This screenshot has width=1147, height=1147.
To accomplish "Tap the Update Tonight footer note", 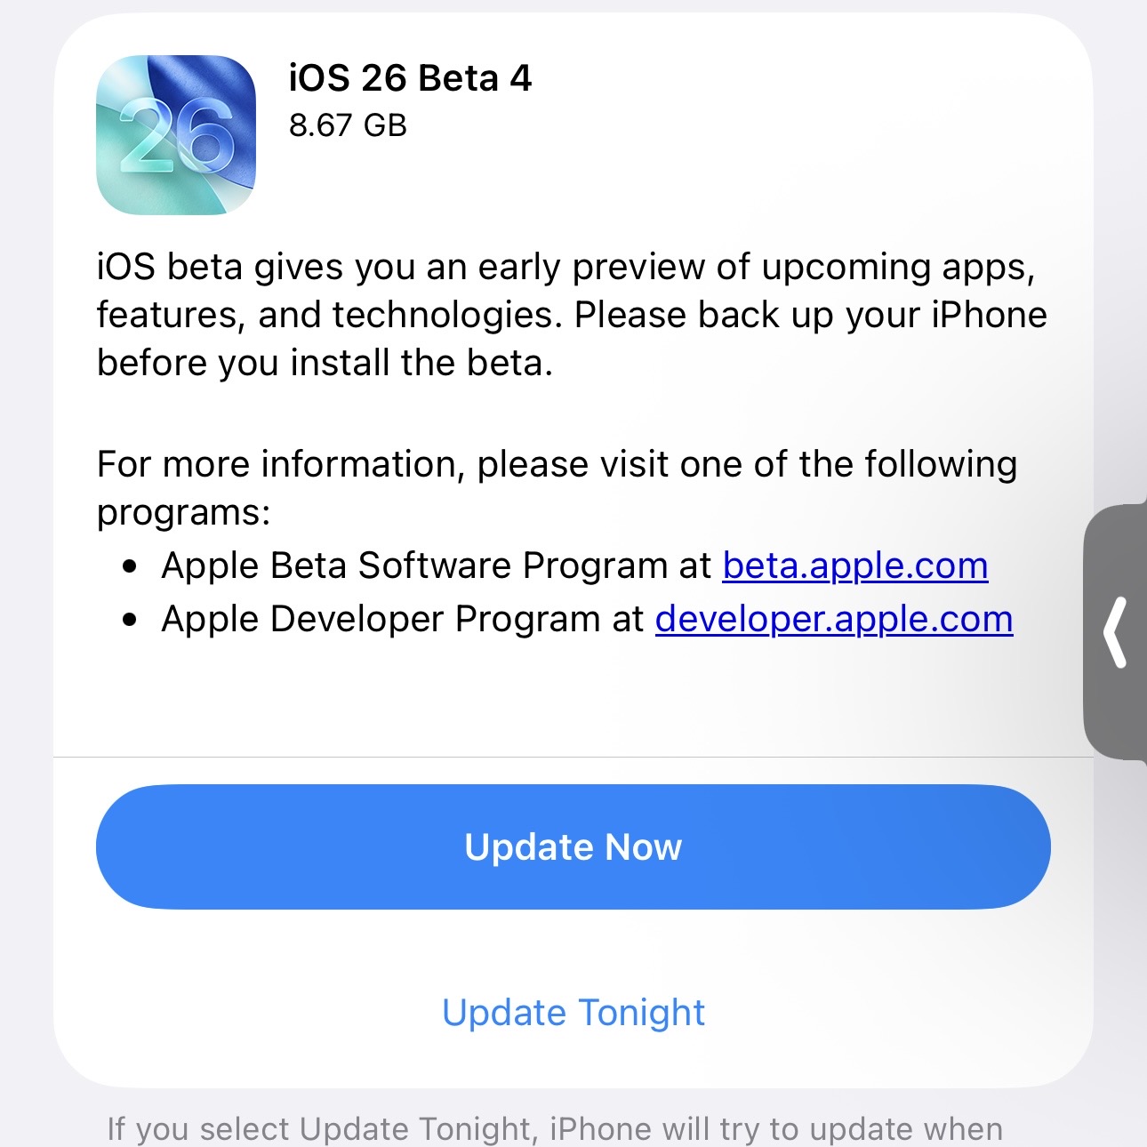I will [x=555, y=1128].
